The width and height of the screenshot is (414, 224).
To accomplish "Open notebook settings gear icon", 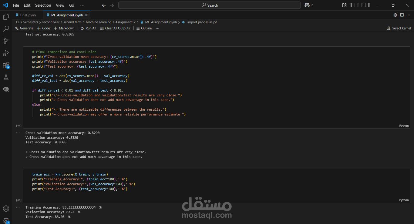I will click(x=395, y=15).
